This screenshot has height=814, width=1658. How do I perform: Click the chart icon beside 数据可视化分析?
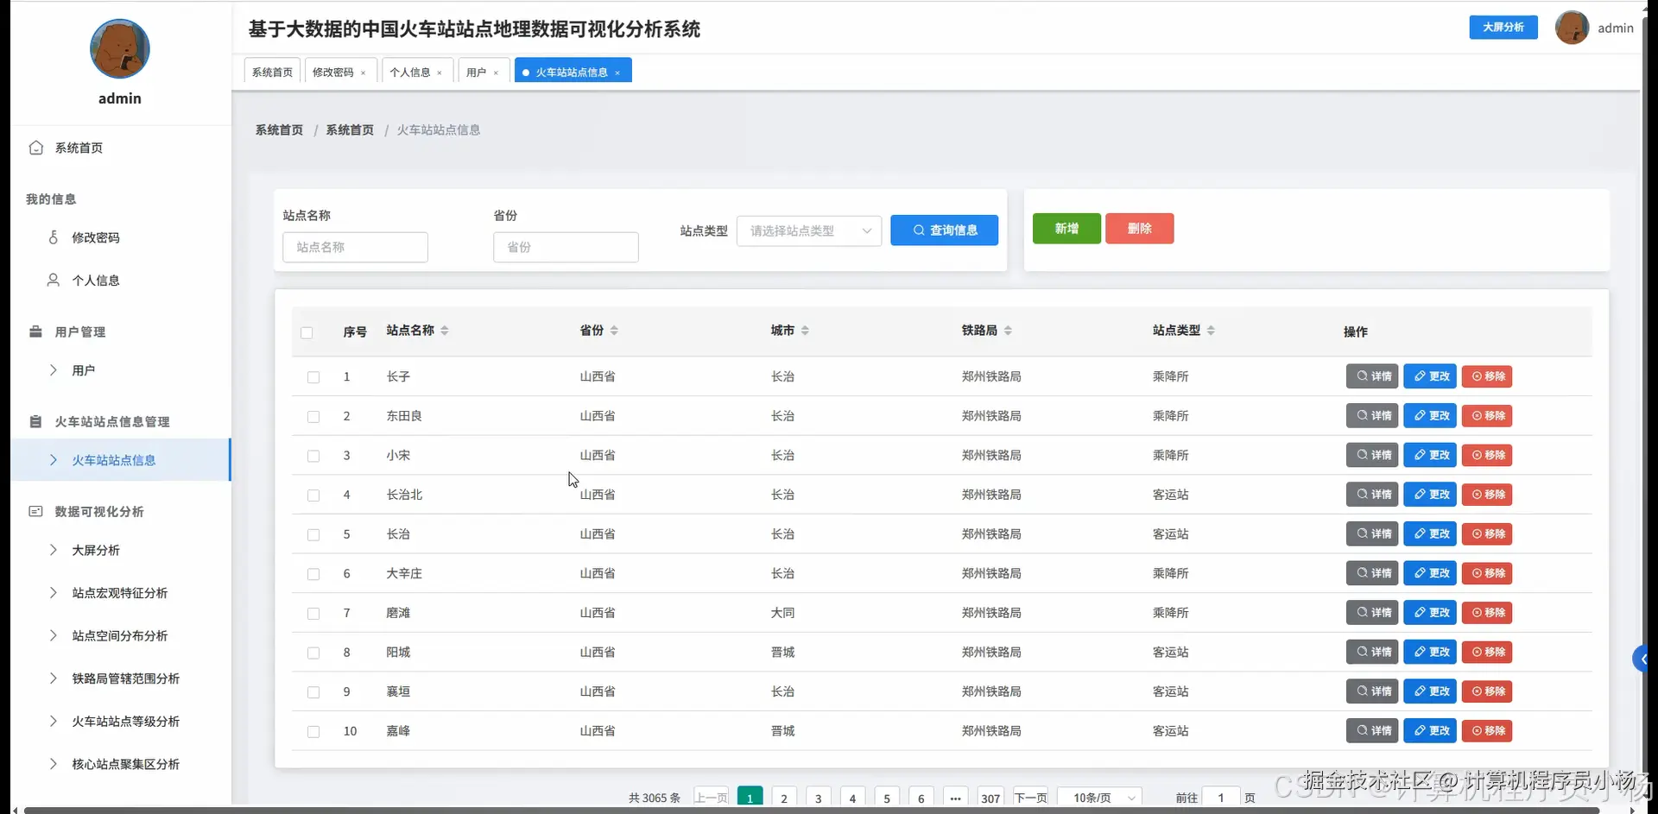(35, 511)
